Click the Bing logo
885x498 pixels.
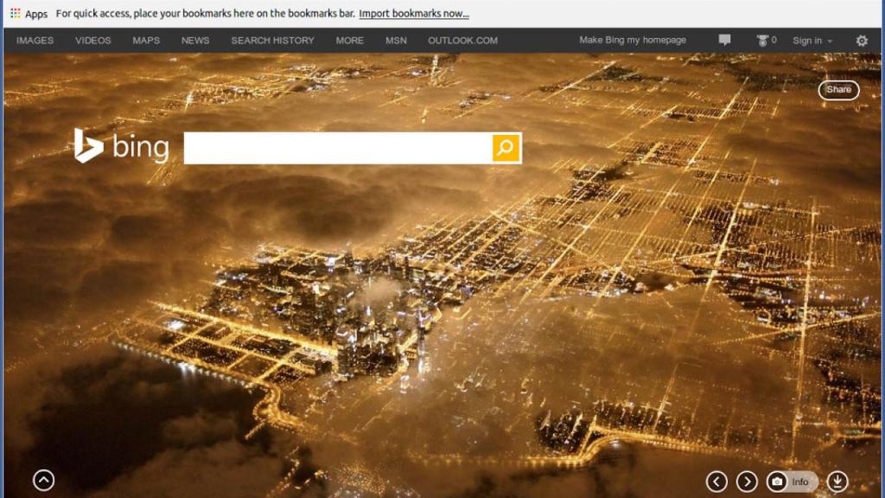tap(122, 147)
